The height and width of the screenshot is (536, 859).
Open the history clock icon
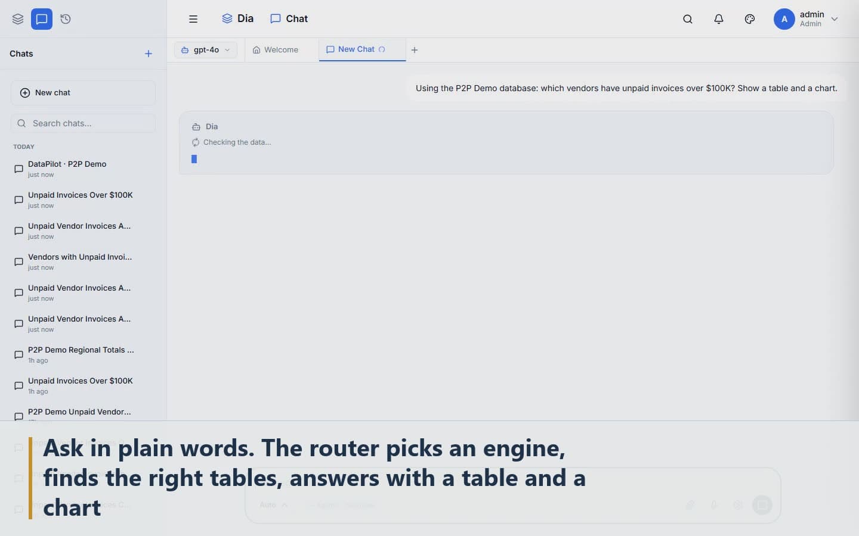click(66, 19)
